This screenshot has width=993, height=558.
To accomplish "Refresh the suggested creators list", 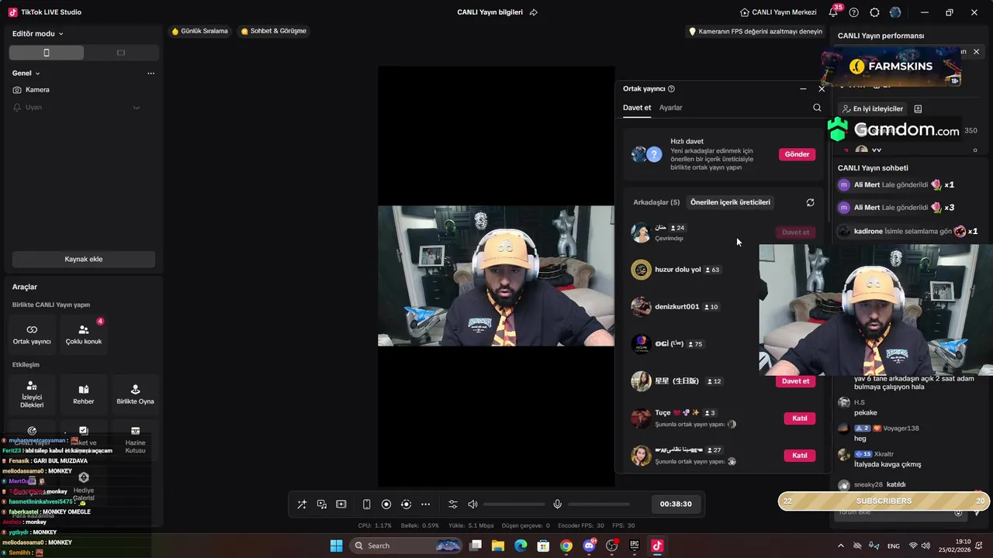I will click(x=810, y=202).
